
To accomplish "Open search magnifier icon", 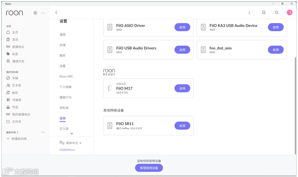I will pos(277,12).
